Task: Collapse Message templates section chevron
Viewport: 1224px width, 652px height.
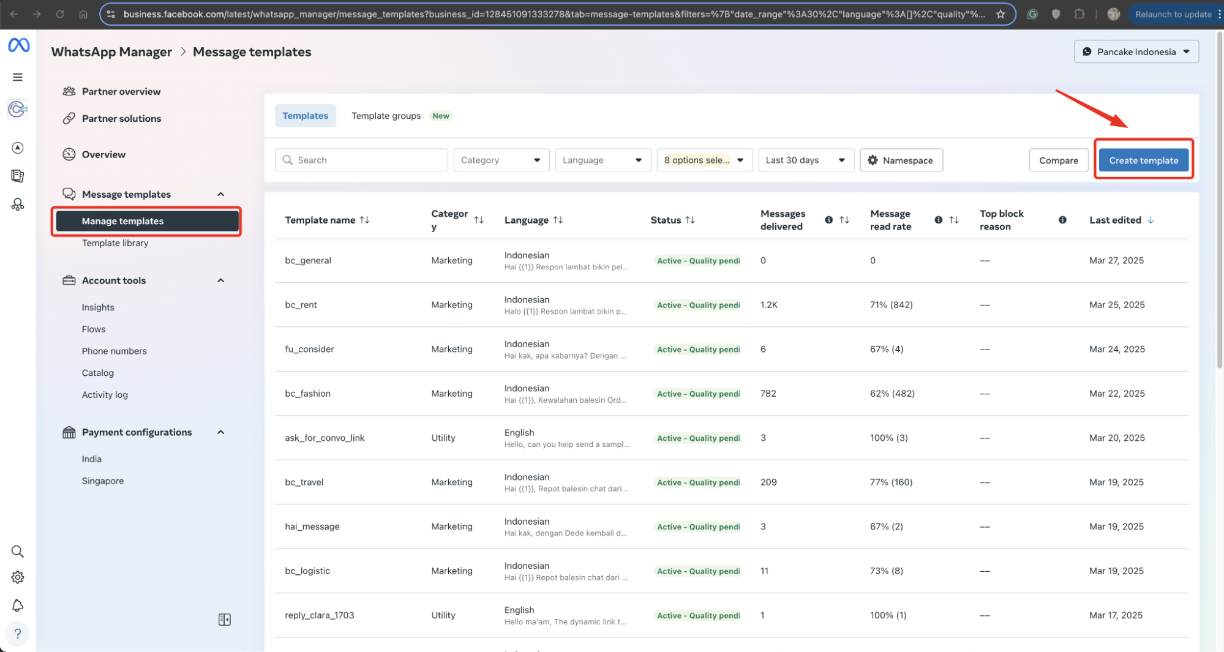Action: coord(221,194)
